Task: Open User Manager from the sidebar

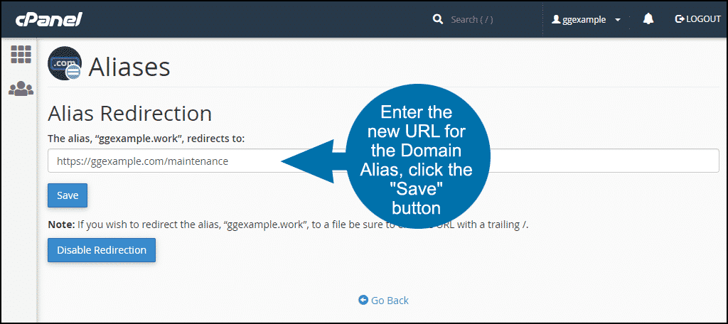Action: click(21, 88)
